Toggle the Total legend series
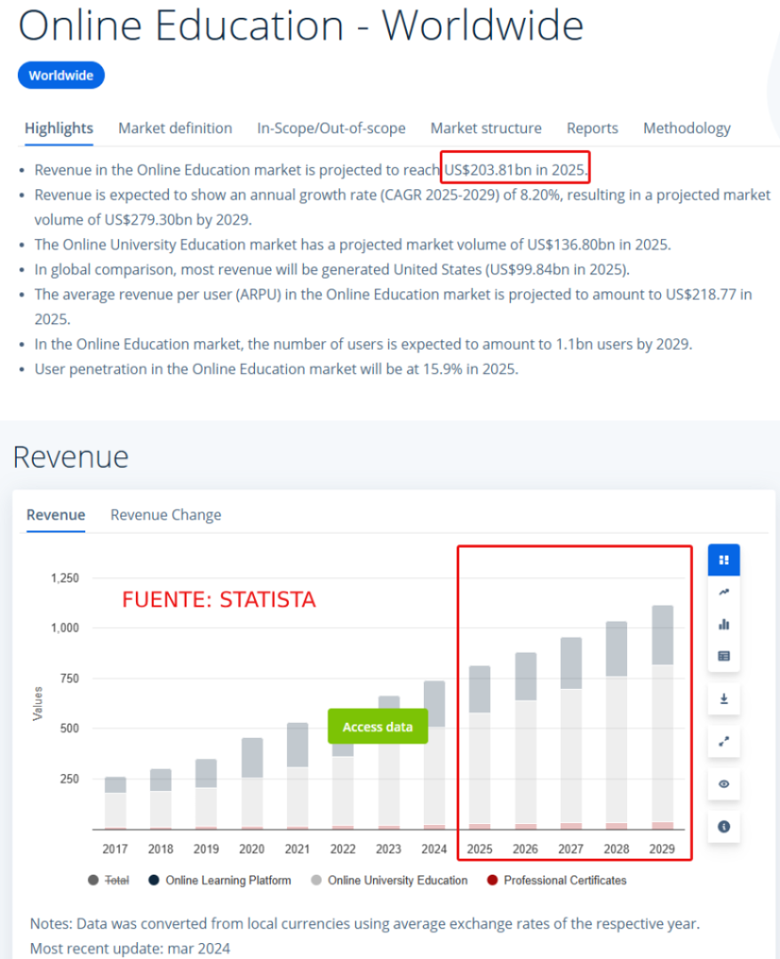780x959 pixels. click(109, 880)
